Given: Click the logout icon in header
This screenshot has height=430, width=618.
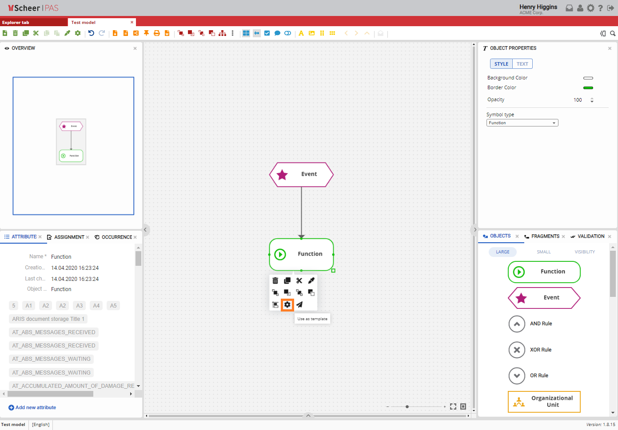Looking at the screenshot, I should coord(611,8).
